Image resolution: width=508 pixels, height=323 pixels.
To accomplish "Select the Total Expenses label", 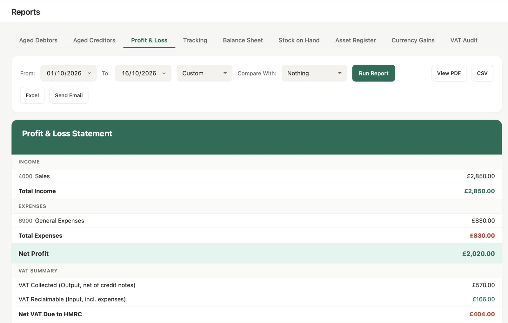I will pyautogui.click(x=40, y=236).
